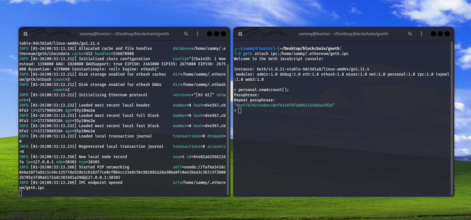
Task: Click the left terminal vertical scrollbar
Action: (228, 129)
